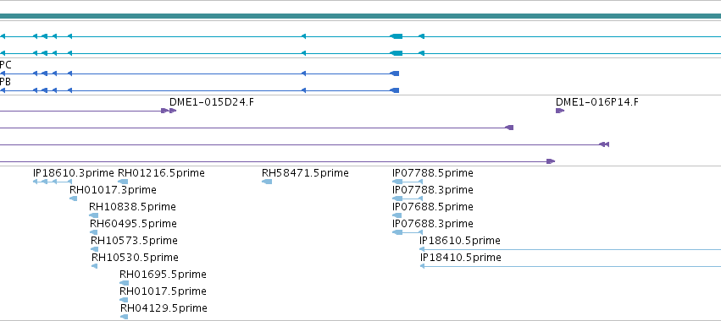Screen dimensions: 721x321
Task: Click the RH10573.5prime feature glyph
Action: point(94,249)
